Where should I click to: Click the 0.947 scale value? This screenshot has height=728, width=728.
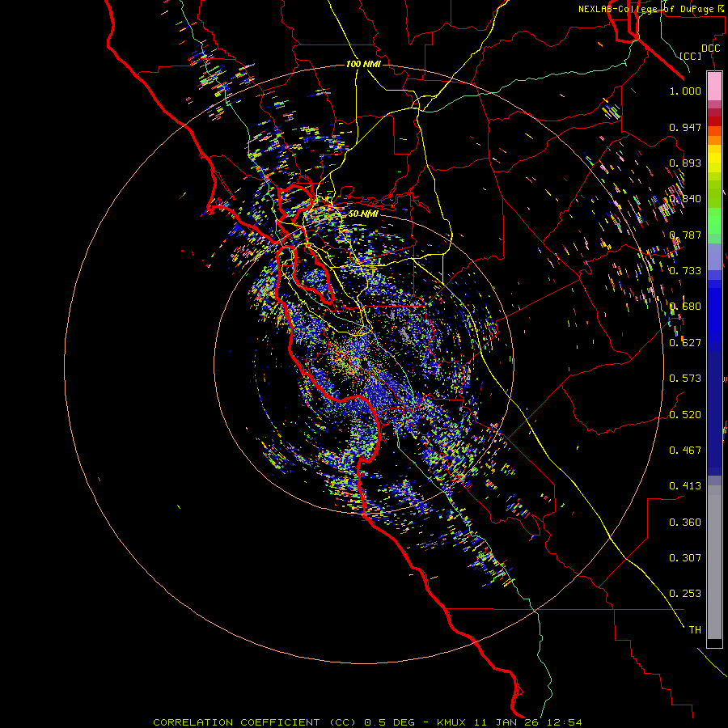(x=685, y=127)
